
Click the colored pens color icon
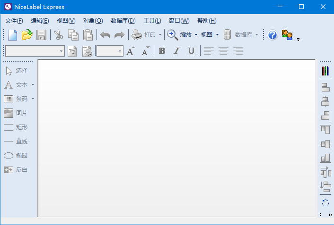[x=325, y=71]
